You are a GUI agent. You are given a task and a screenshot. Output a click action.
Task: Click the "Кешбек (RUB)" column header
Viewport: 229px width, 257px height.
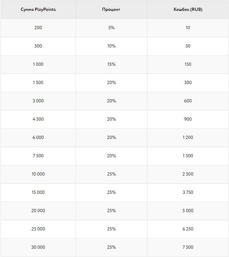(188, 9)
